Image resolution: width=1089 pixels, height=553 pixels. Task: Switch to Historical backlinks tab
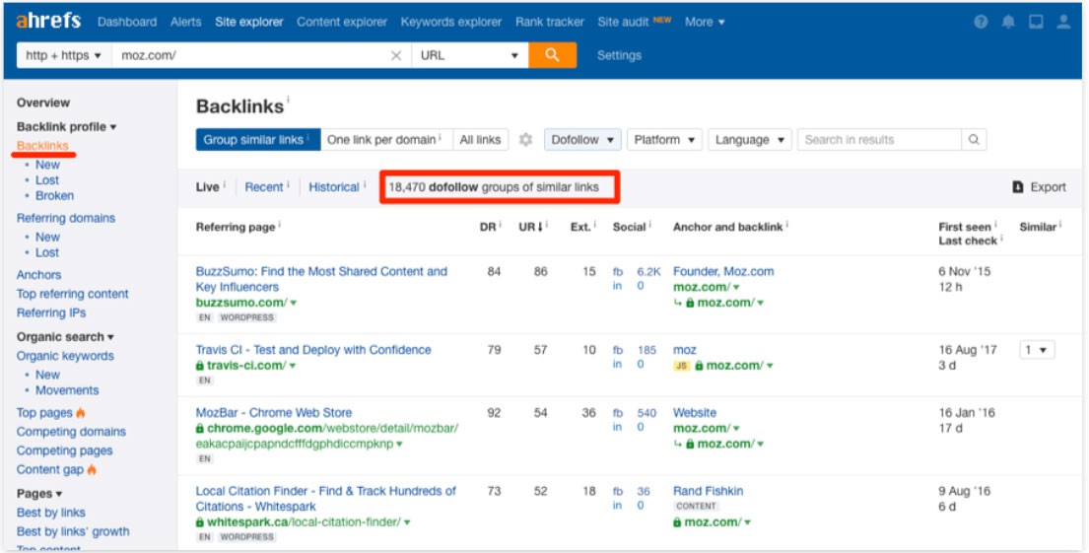[334, 187]
